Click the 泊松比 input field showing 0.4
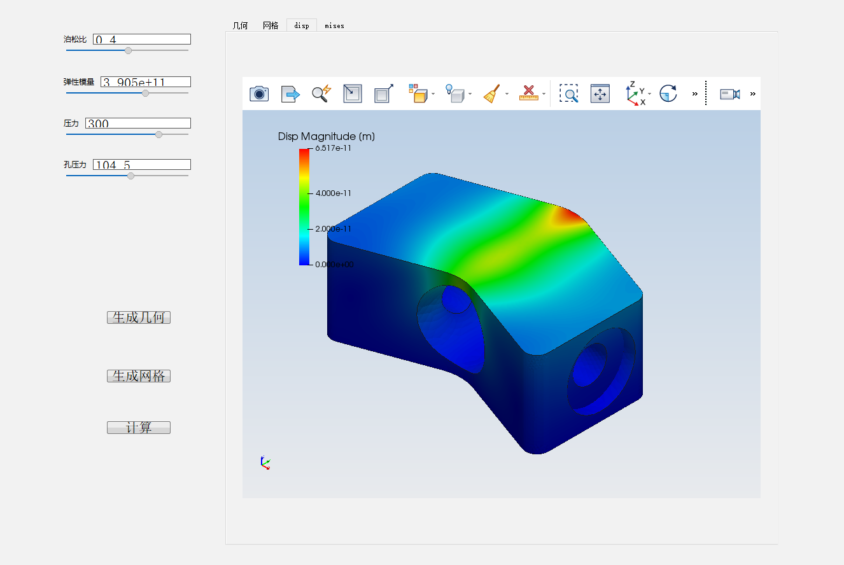 142,39
